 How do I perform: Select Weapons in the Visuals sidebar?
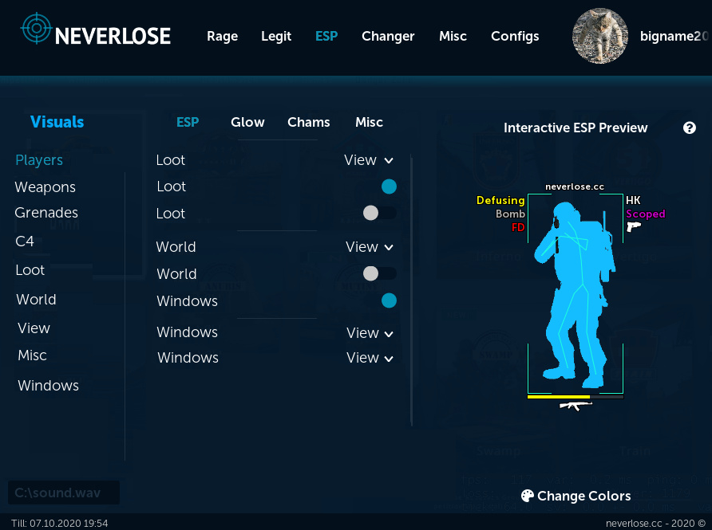[x=45, y=187]
